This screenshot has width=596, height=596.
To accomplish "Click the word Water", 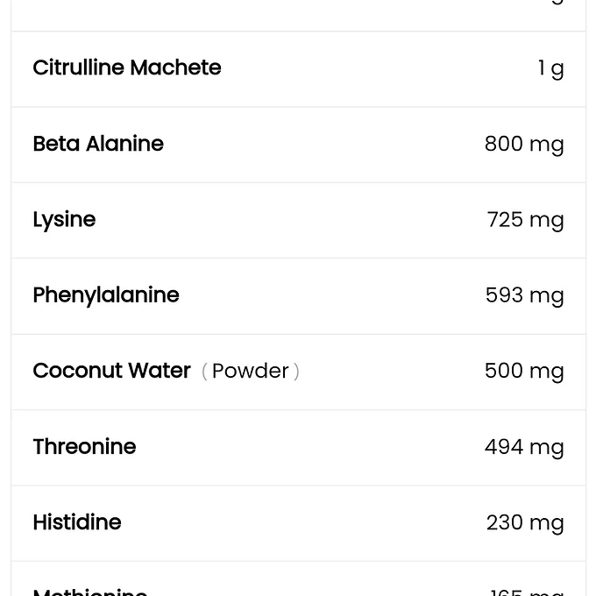I will (158, 371).
